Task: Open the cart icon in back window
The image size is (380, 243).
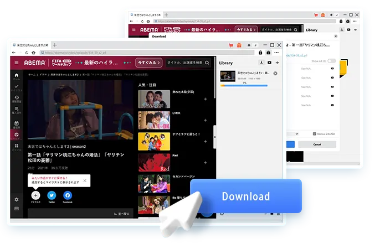Action: click(316, 15)
